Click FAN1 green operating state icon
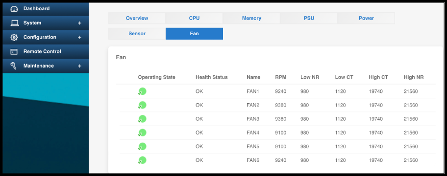The width and height of the screenshot is (447, 176). pos(142,91)
